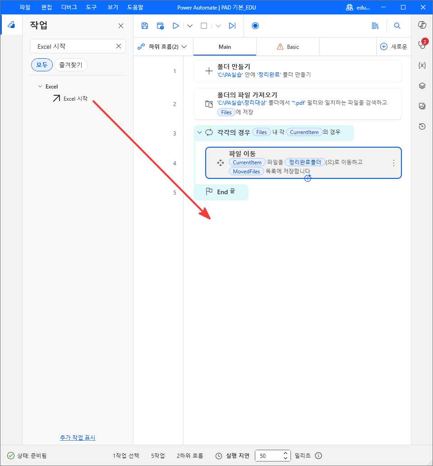Click the 'C:\PA실습\정리대상' path text

tap(242, 103)
